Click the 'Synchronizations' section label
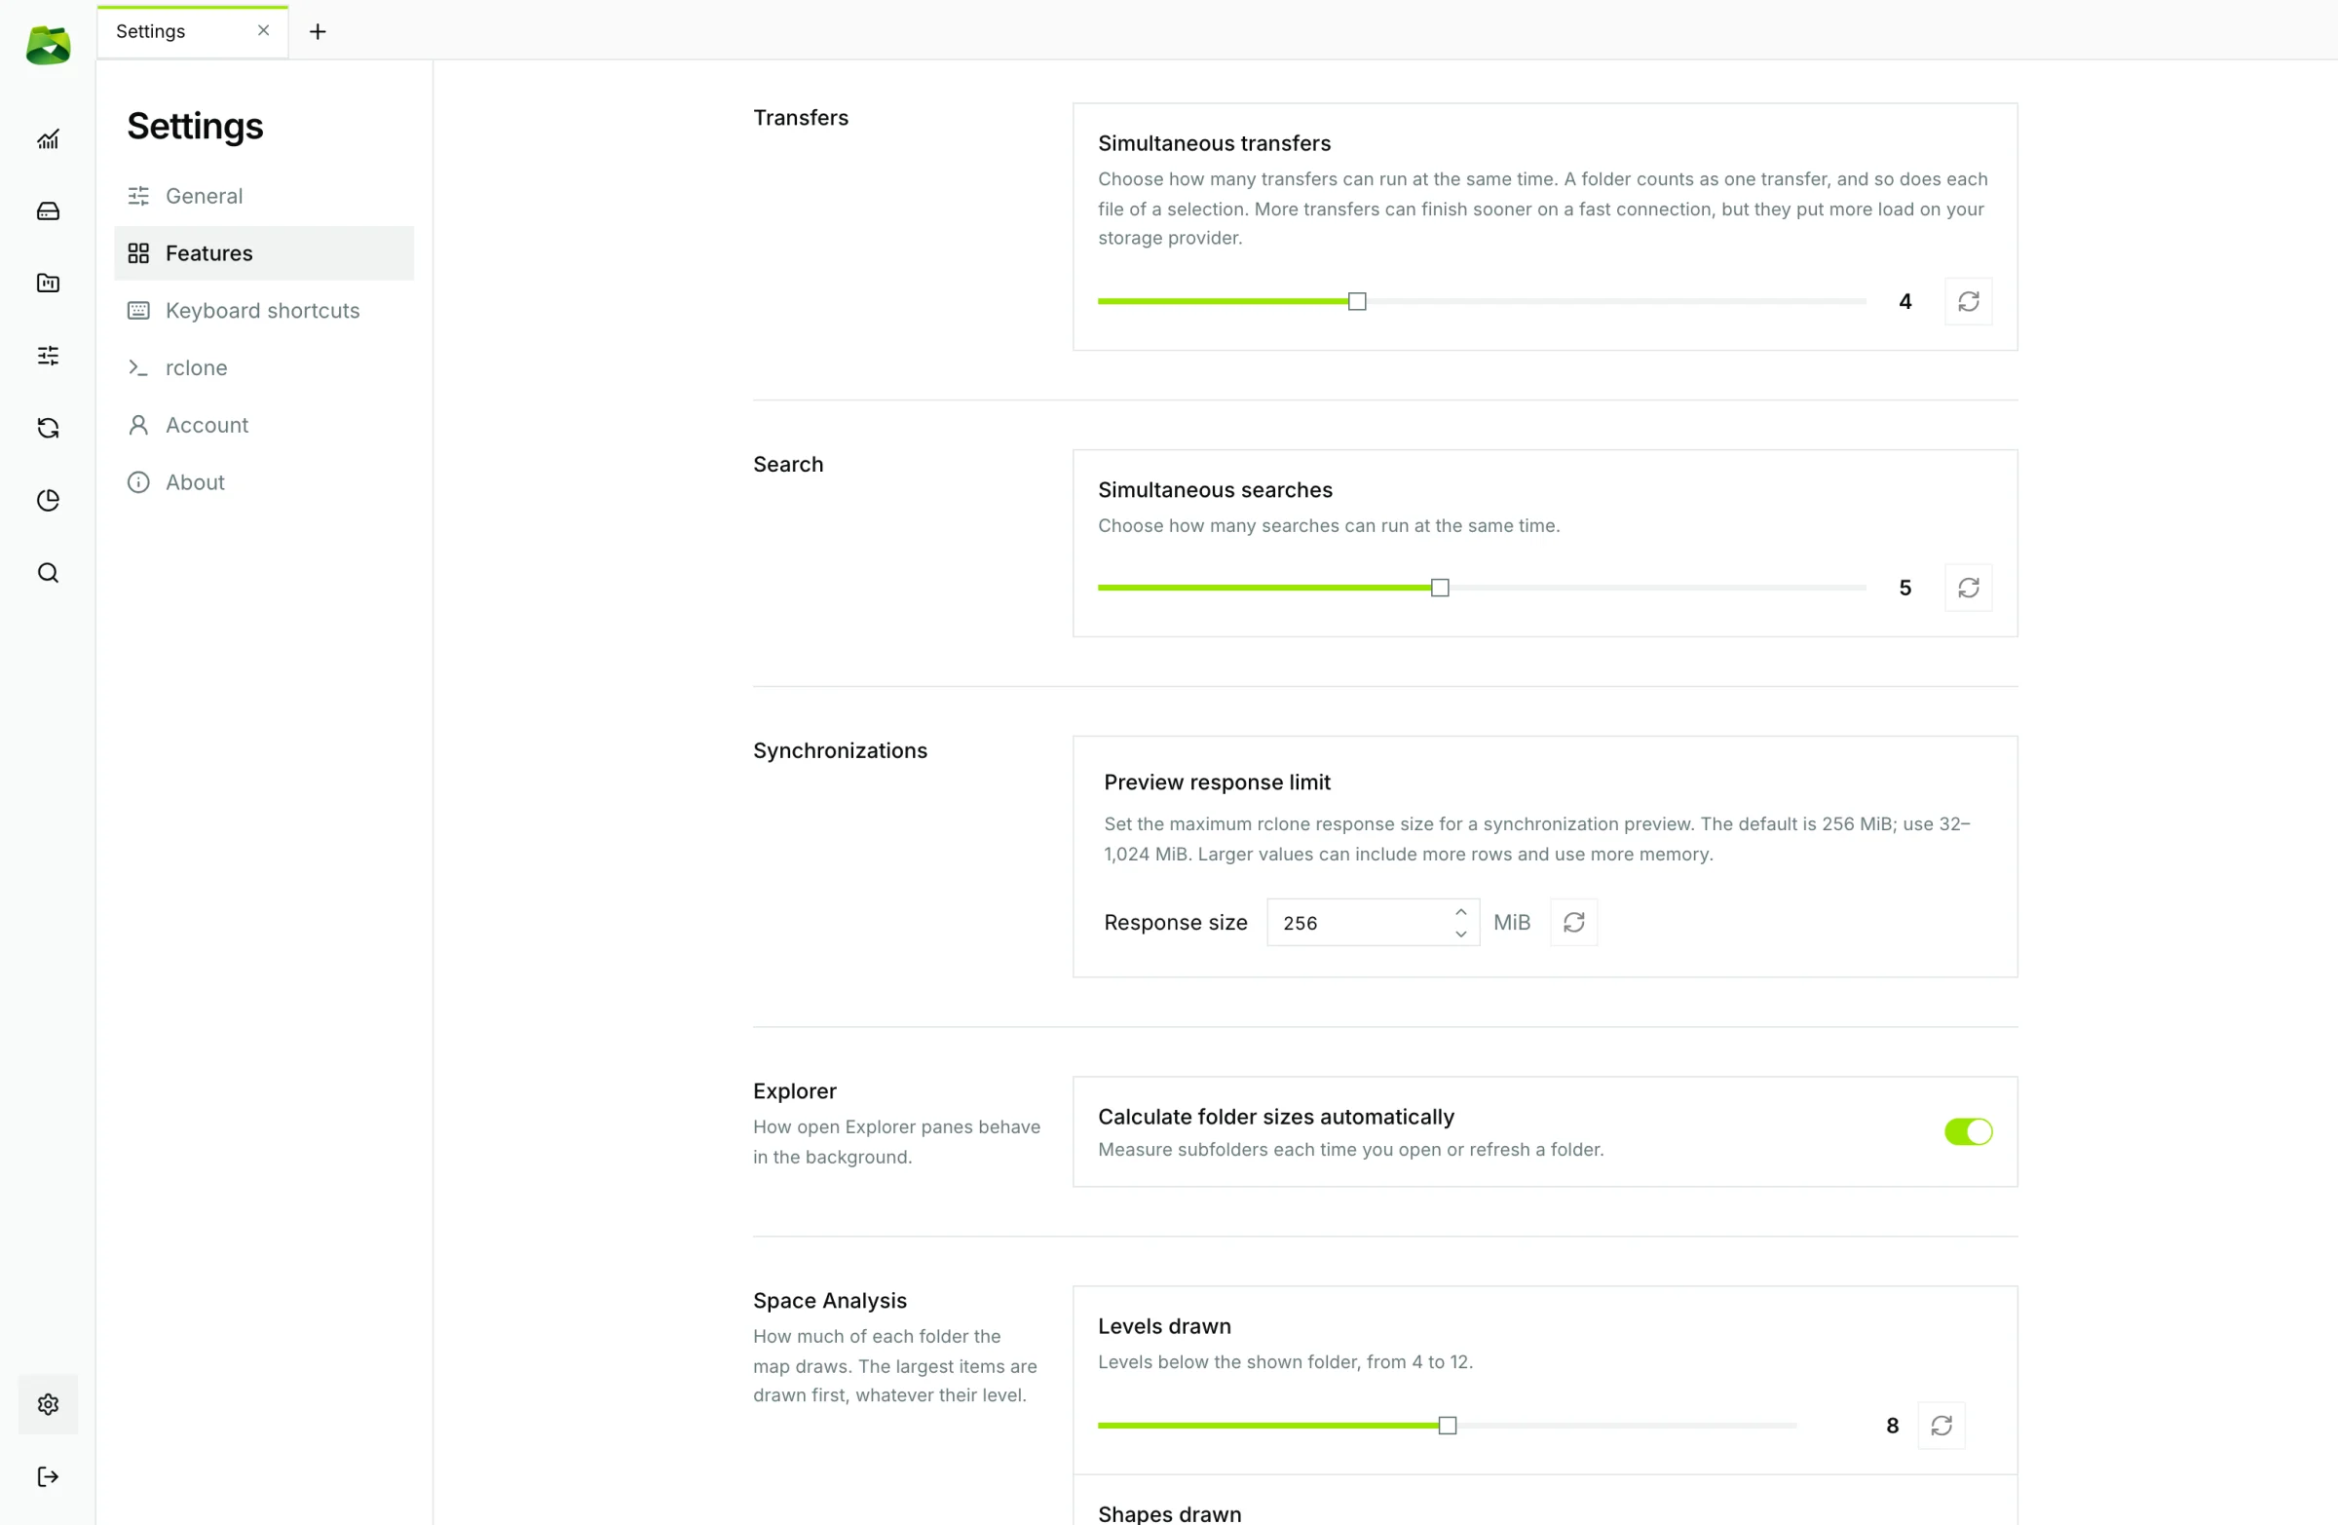Screen dimensions: 2338x1525 (x=840, y=750)
